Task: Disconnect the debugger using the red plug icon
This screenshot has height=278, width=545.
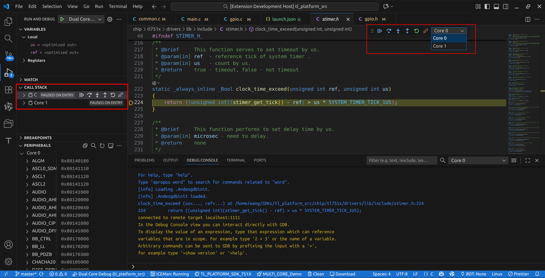Action: 425,31
